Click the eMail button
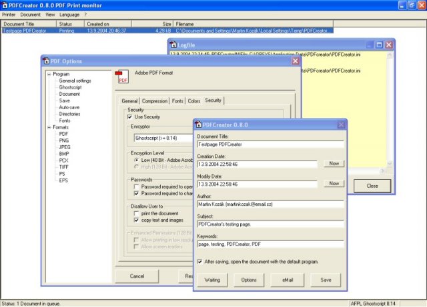The image size is (427, 307). 288,280
